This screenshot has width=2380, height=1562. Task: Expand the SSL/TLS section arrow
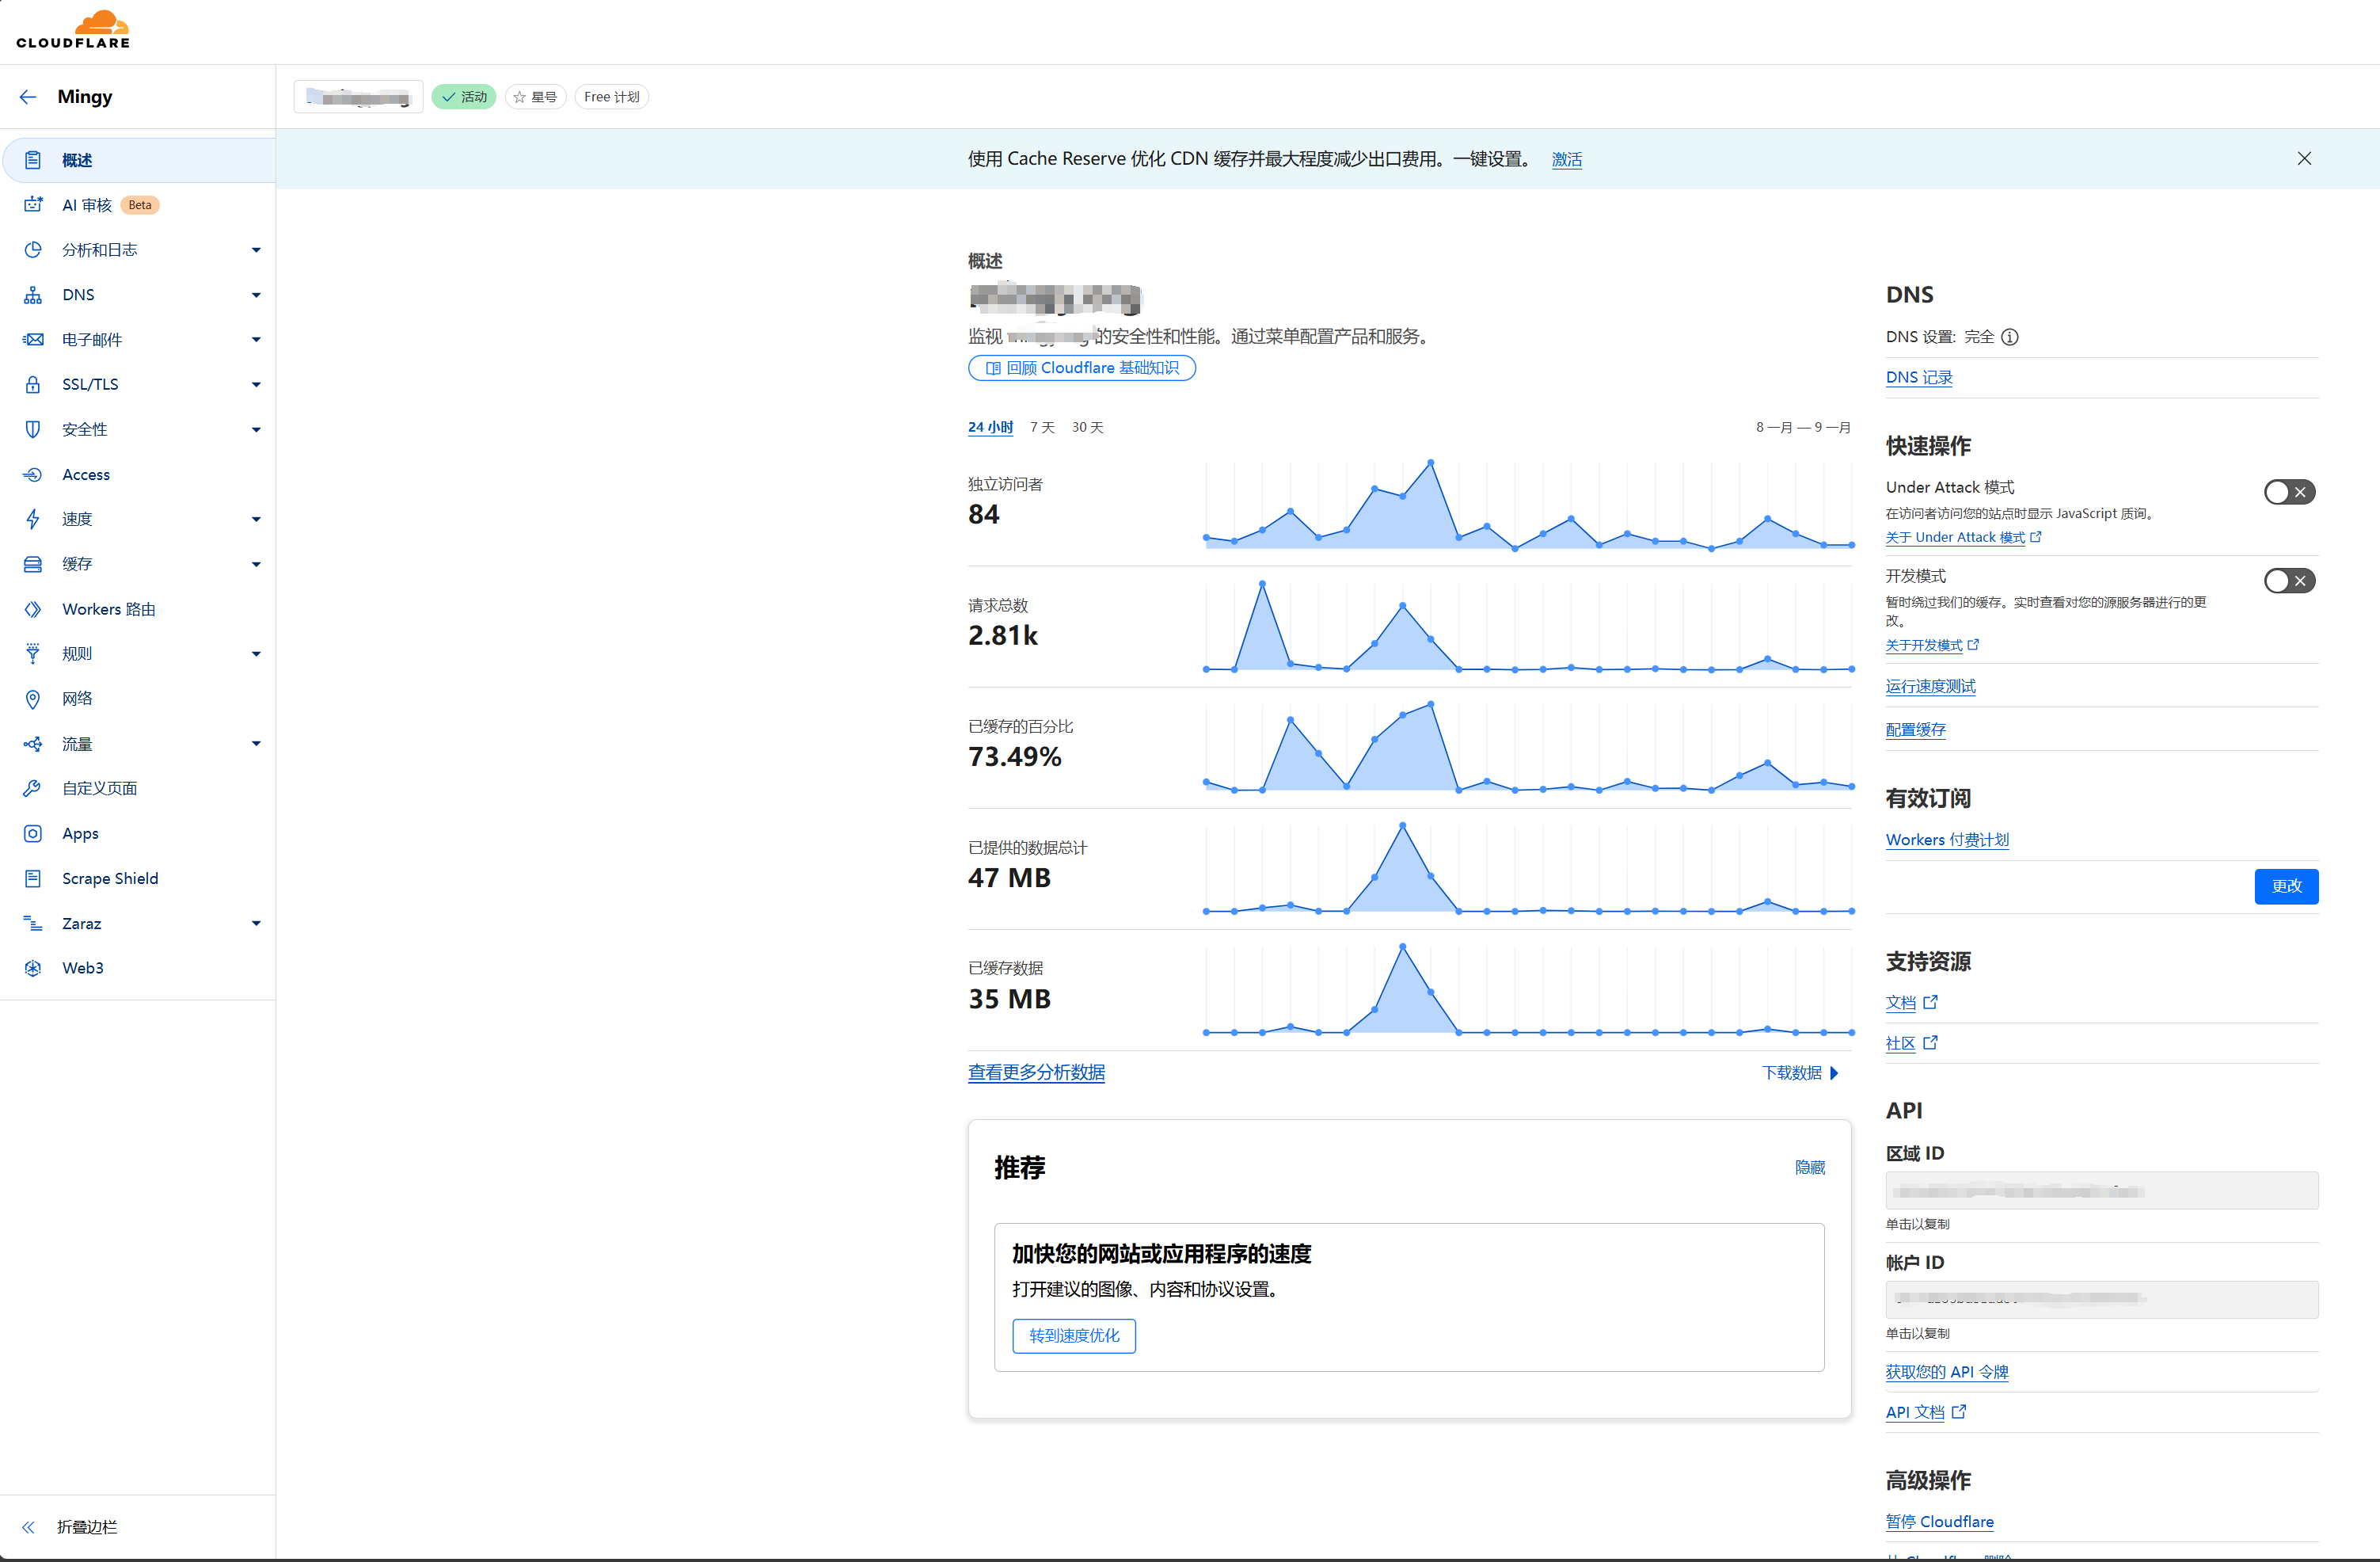pyautogui.click(x=256, y=384)
